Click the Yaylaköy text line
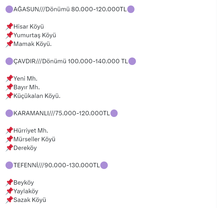The image size is (222, 208). (x=26, y=191)
